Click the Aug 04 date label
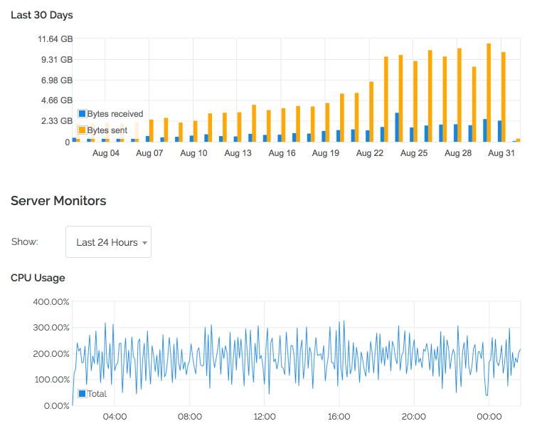This screenshot has height=426, width=542. coord(106,153)
